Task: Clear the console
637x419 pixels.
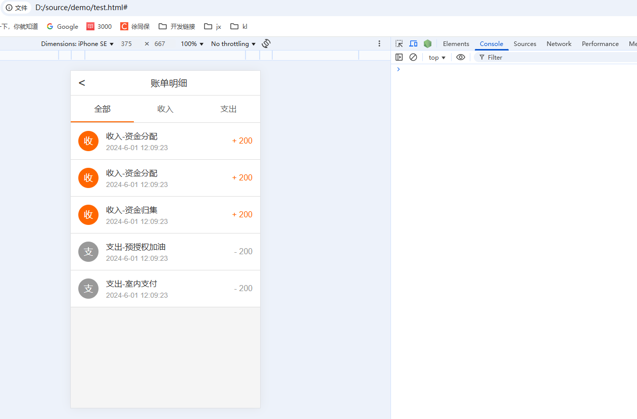Action: pyautogui.click(x=413, y=57)
